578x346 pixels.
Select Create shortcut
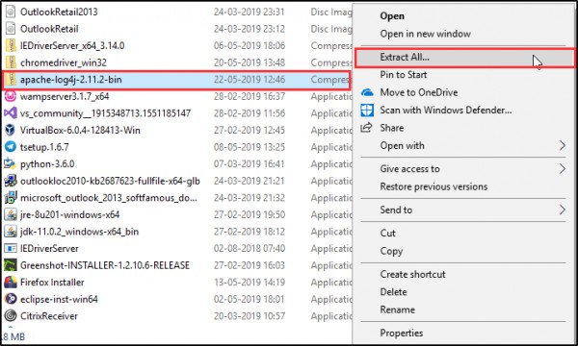[412, 274]
